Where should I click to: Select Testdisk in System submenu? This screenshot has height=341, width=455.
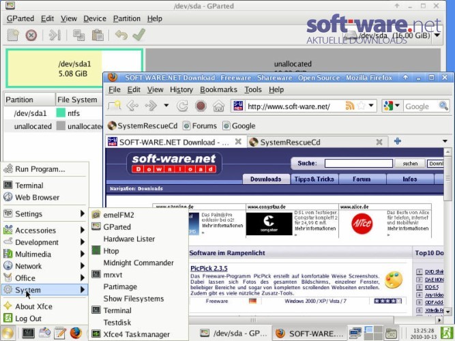tap(138, 322)
